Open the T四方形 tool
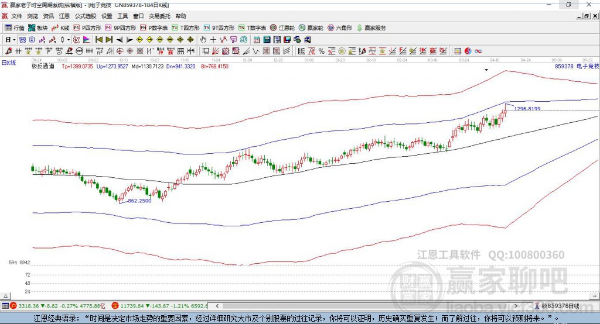This screenshot has height=324, width=600. (186, 28)
